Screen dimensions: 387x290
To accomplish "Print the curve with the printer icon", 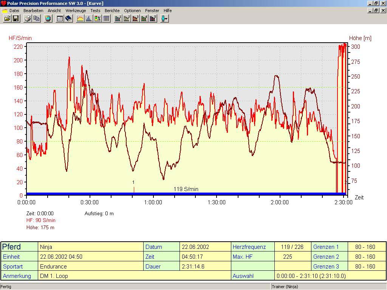I will pos(28,19).
